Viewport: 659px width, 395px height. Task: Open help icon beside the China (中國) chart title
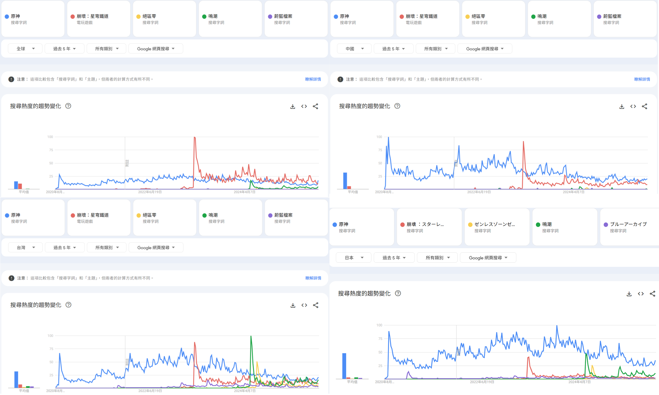tap(397, 106)
